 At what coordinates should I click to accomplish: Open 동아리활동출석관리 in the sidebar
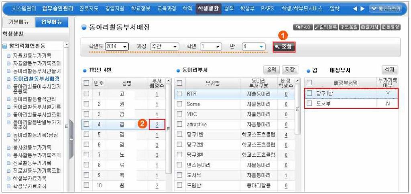click(x=35, y=99)
